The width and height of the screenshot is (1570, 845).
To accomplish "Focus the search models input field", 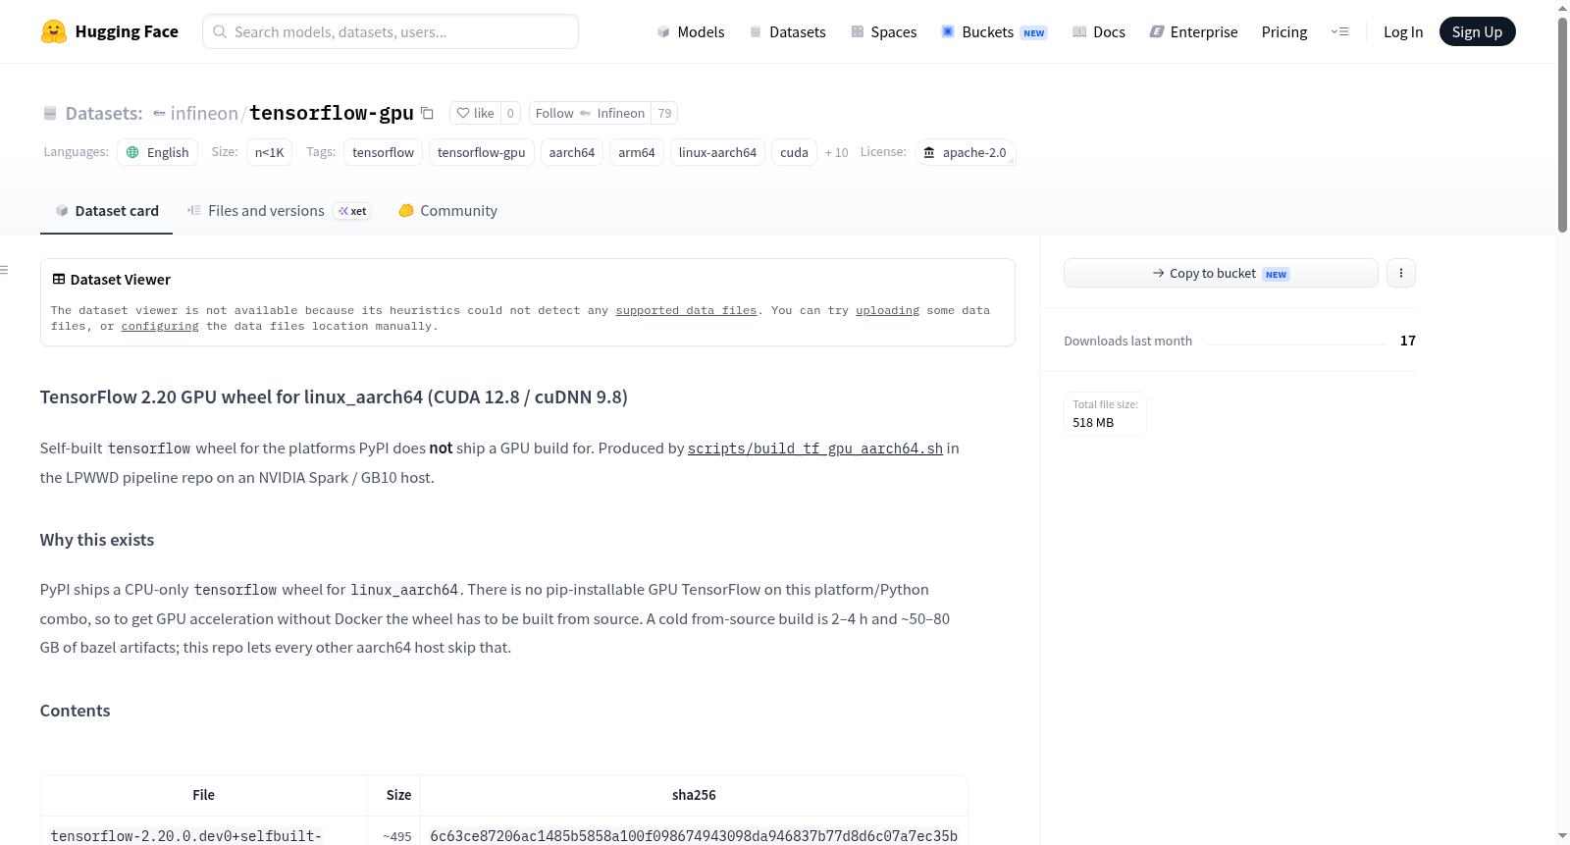I will pos(391,31).
